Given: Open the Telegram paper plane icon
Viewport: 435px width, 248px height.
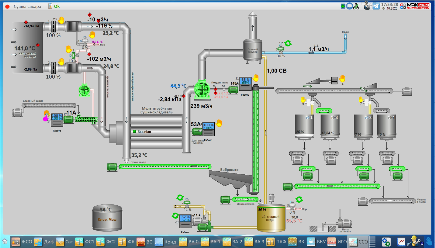Looking at the screenshot, I should pos(376,6).
